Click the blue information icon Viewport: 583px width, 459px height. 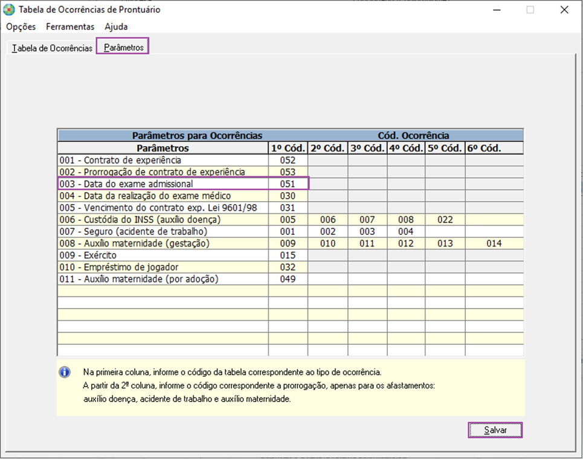pyautogui.click(x=65, y=372)
